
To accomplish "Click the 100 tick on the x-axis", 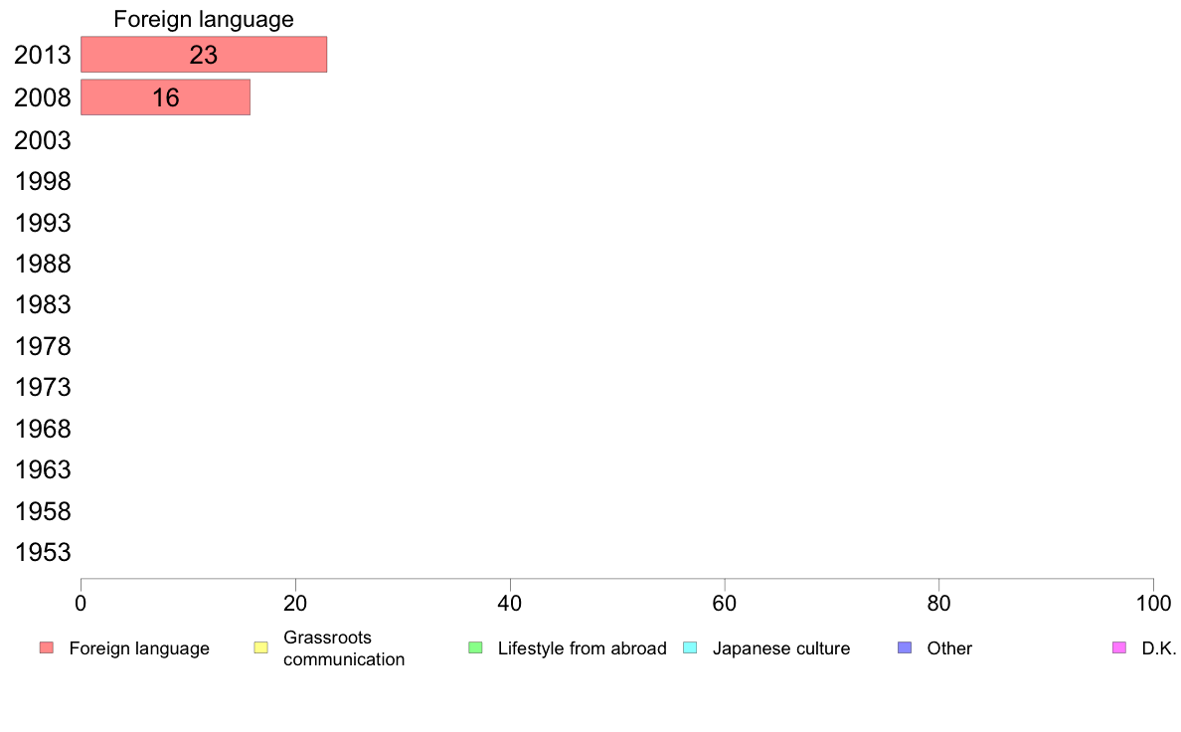I will click(x=1153, y=602).
